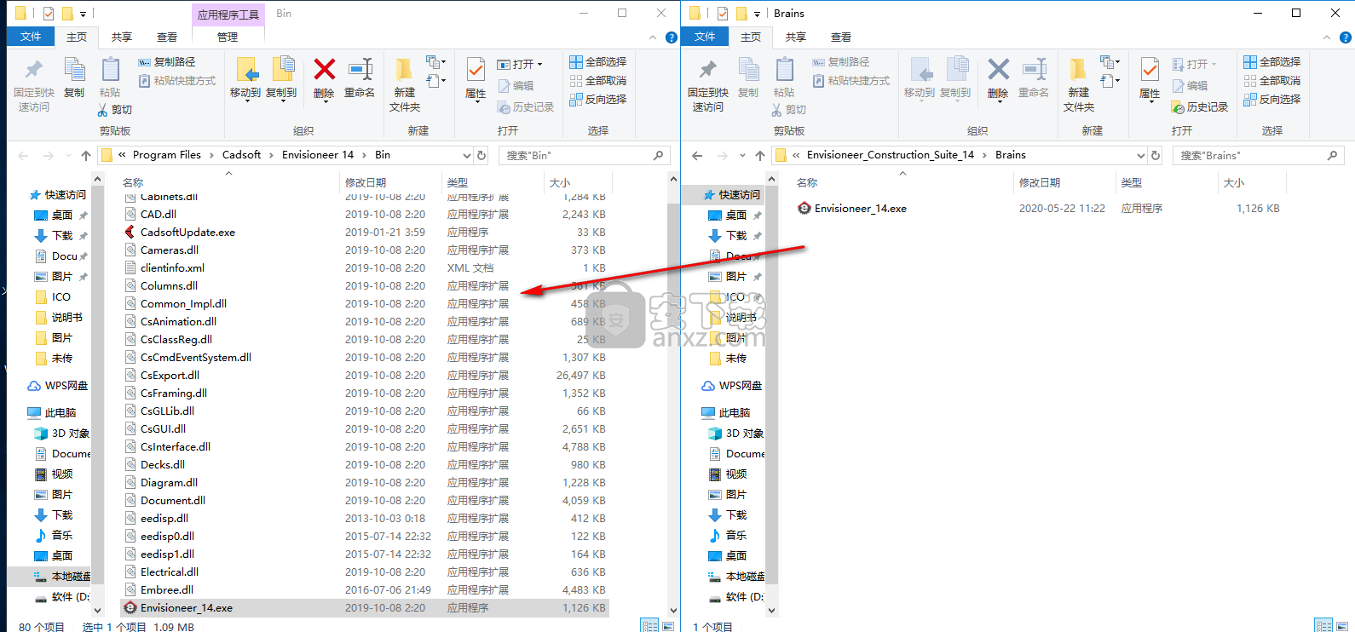Click Envisioneer_Construction_Suite_14 breadcrumb in Brains window
The width and height of the screenshot is (1355, 632).
click(891, 155)
